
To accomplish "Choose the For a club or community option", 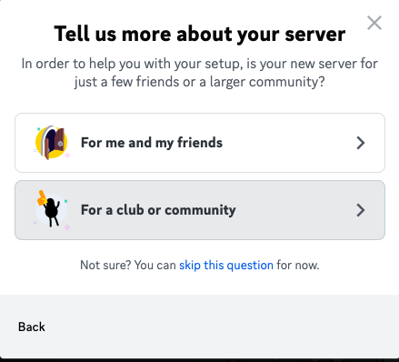I will click(200, 210).
